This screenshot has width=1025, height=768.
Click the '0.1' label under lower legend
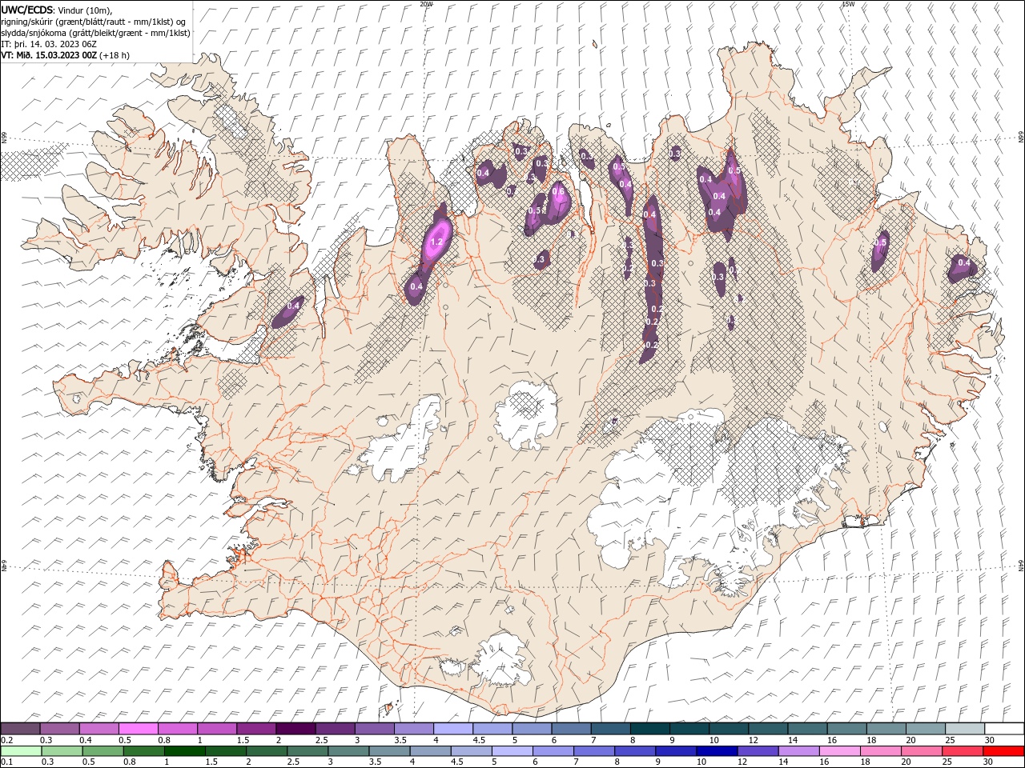coord(7,762)
